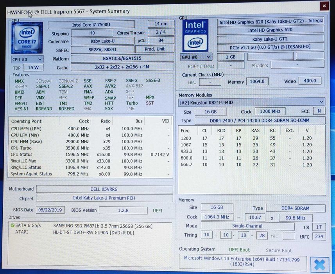
Task: Click the BIOS Version 1.2.8 field
Action: pos(123,211)
